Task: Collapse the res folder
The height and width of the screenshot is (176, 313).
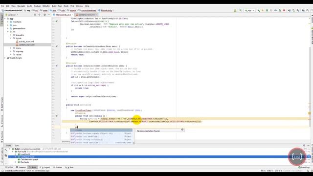Action: 8,32
